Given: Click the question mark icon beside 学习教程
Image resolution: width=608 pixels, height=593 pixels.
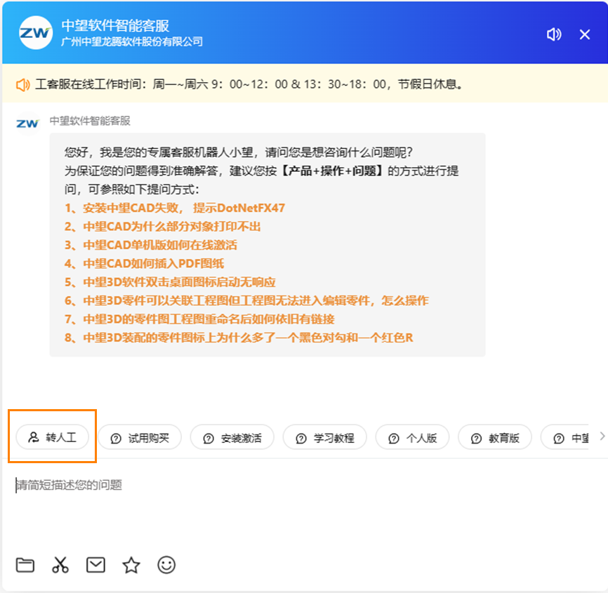Looking at the screenshot, I should point(301,439).
